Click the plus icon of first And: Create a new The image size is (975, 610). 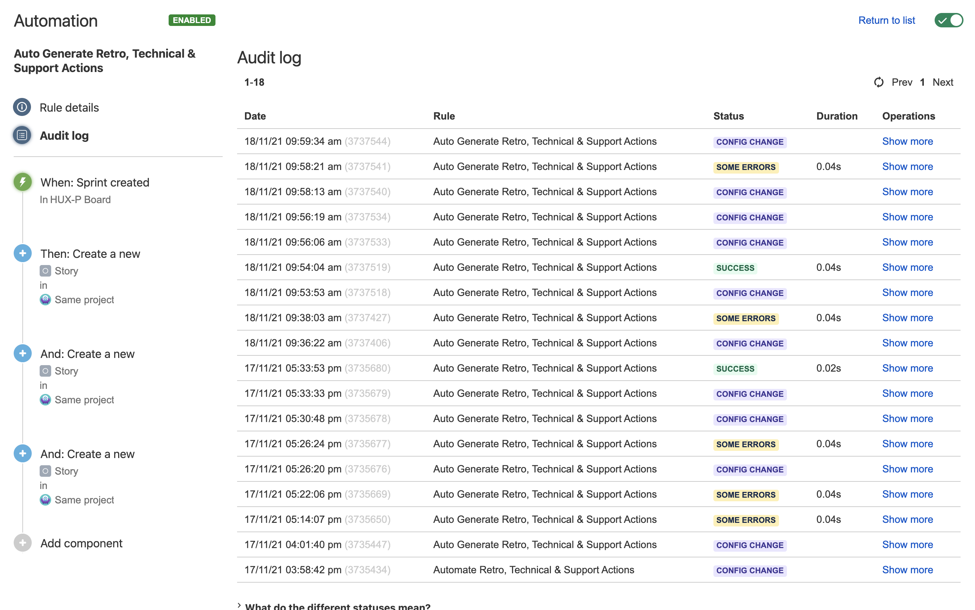click(x=23, y=353)
